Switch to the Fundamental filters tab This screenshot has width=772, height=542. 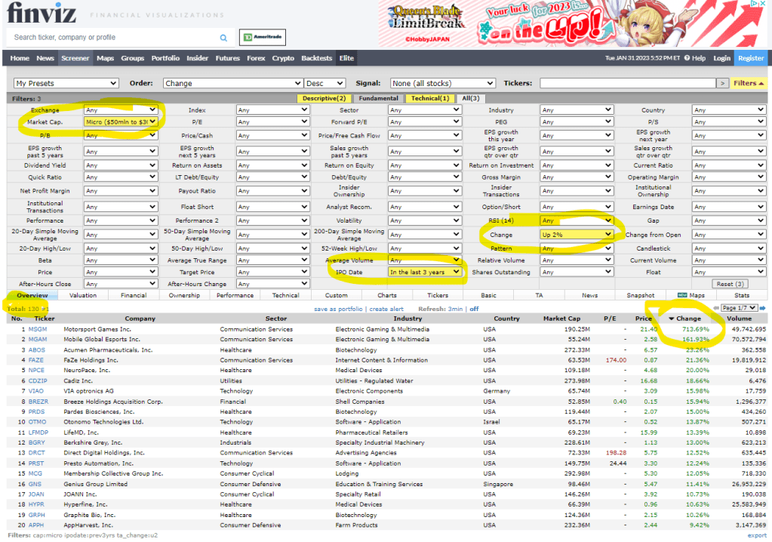click(x=378, y=98)
